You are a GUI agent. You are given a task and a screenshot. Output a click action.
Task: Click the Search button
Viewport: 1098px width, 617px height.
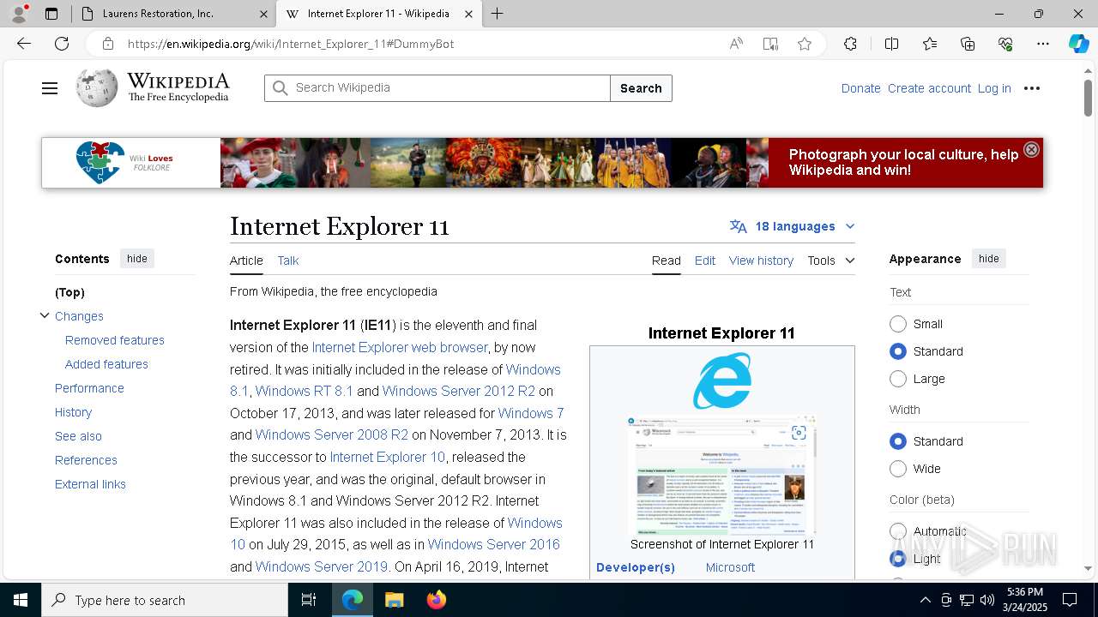pyautogui.click(x=641, y=88)
